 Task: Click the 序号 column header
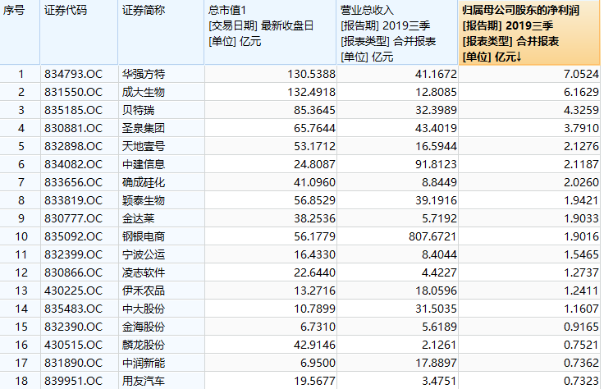tap(20, 32)
